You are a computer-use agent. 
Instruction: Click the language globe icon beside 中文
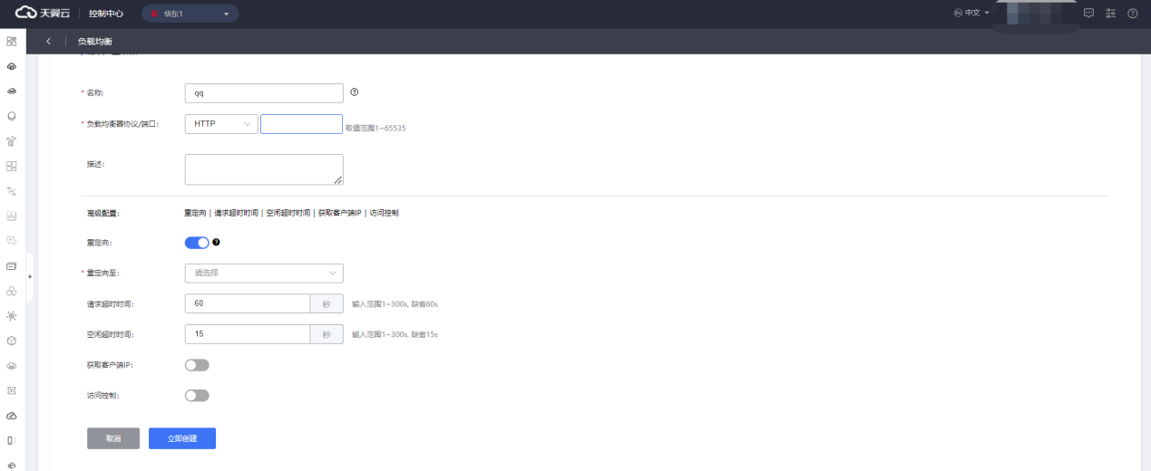pos(958,14)
